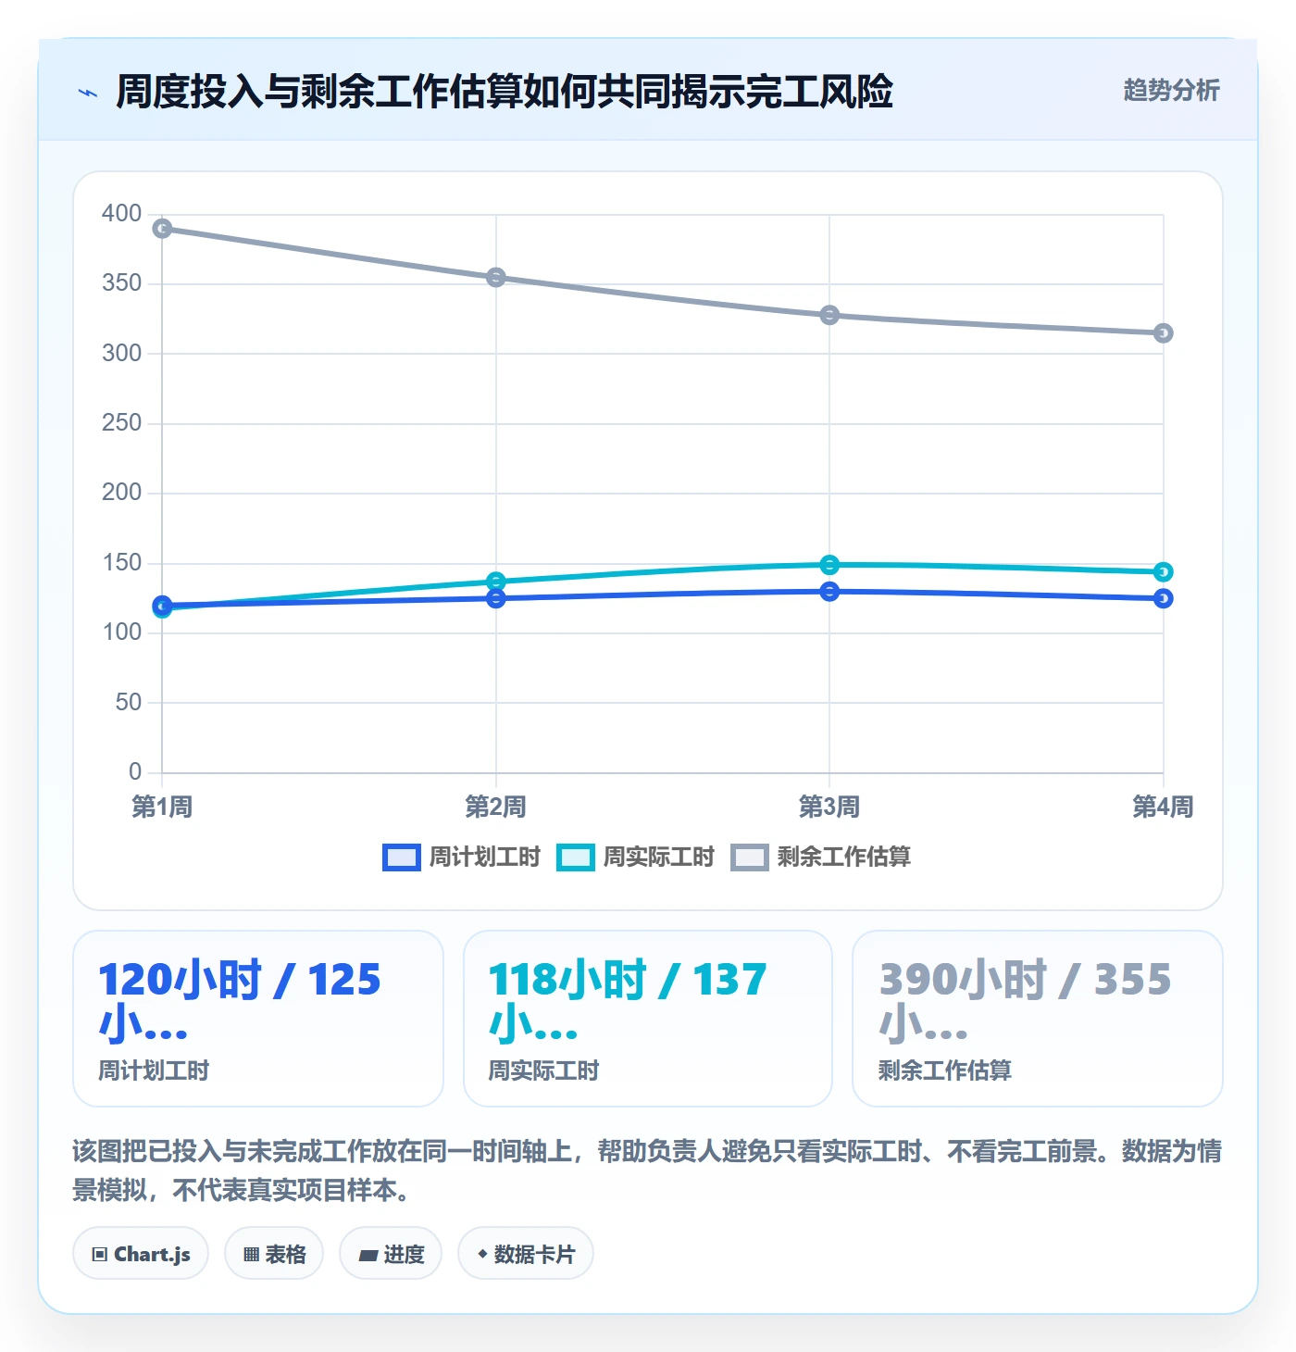Viewport: 1296px width, 1352px height.
Task: Click the 250 y-axis value
Action: pyautogui.click(x=122, y=423)
